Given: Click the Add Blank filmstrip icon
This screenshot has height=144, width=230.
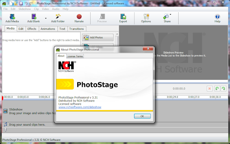Looking at the screenshot, I should pos(34,17).
